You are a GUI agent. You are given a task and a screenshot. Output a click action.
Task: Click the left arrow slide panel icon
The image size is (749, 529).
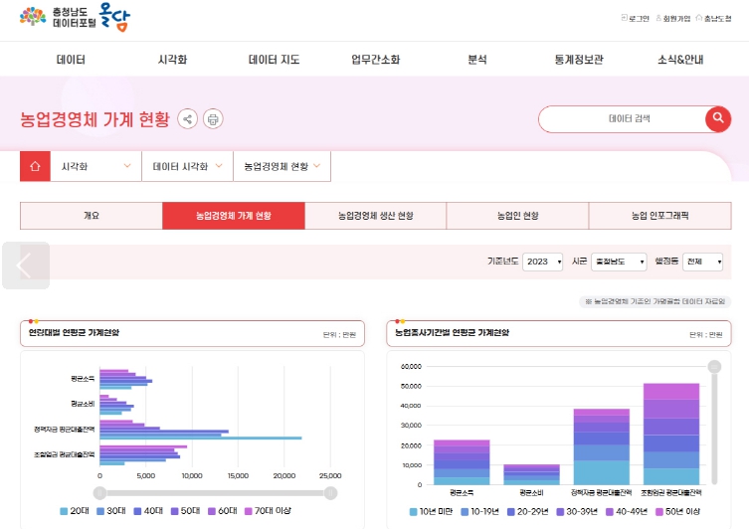click(x=25, y=265)
